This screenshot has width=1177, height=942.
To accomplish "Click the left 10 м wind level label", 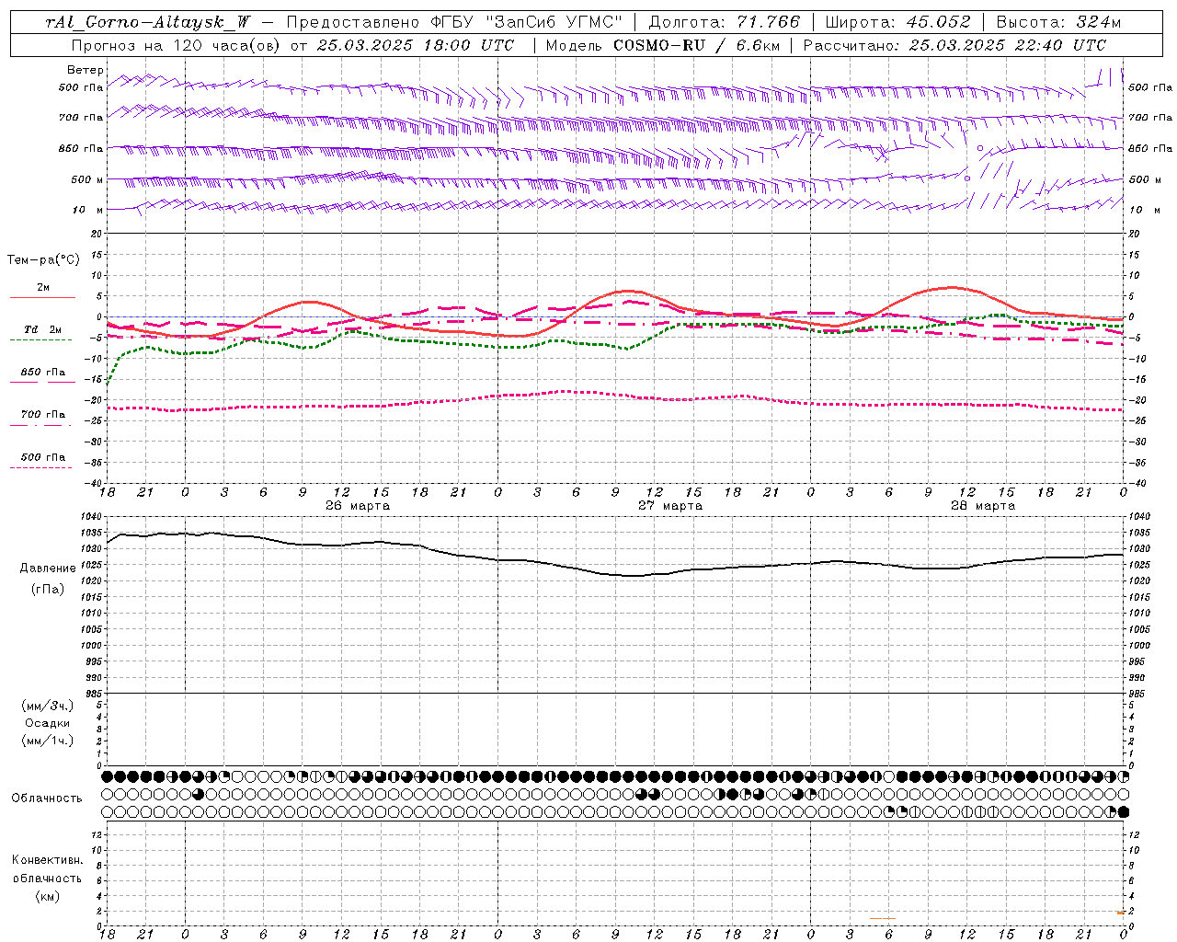I will (88, 210).
